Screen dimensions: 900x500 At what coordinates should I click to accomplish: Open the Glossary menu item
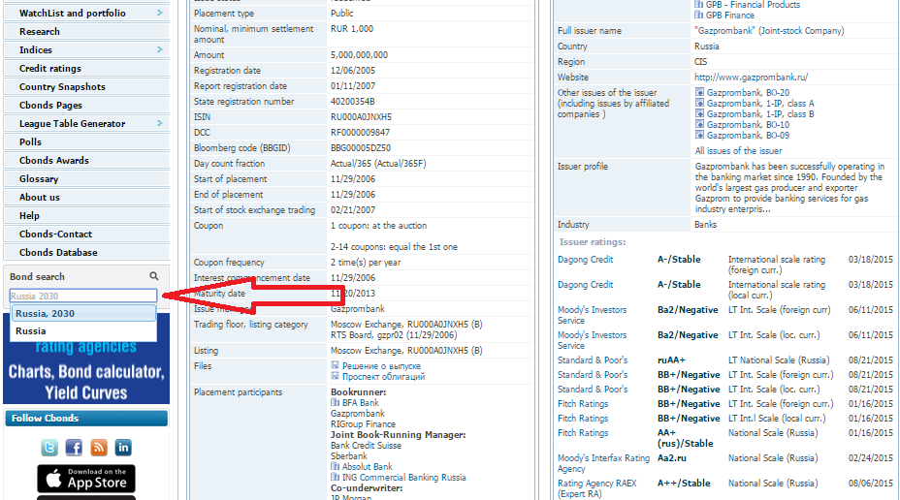(x=39, y=179)
